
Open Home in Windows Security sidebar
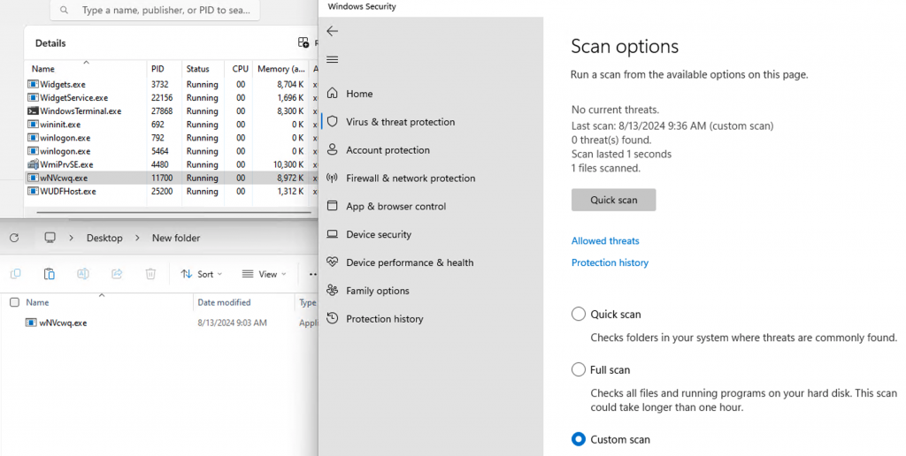[x=359, y=94]
